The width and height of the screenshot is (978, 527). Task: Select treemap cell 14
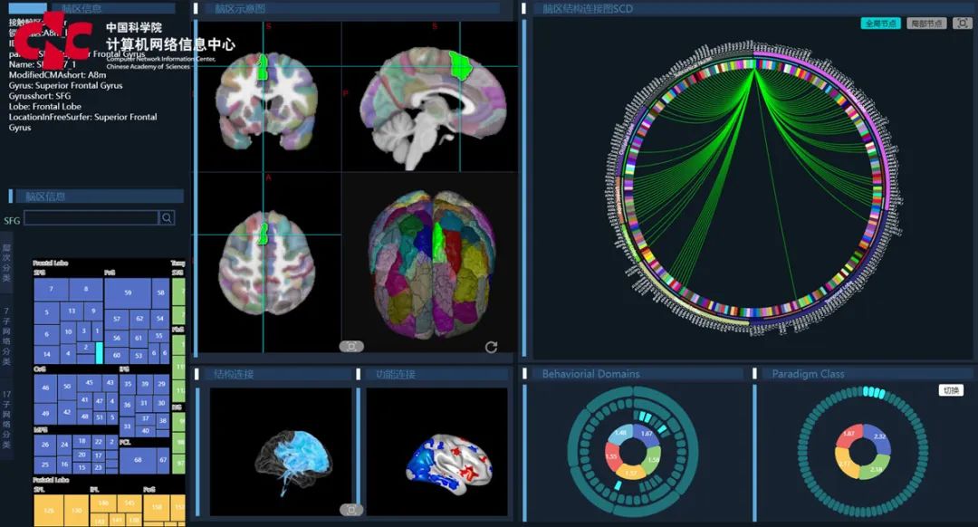pos(47,355)
